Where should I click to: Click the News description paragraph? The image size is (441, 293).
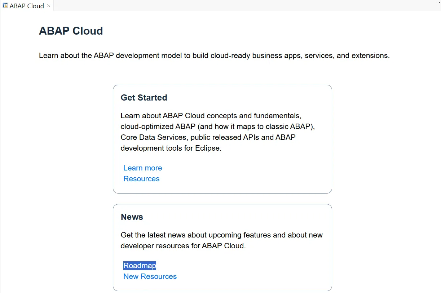(x=221, y=240)
